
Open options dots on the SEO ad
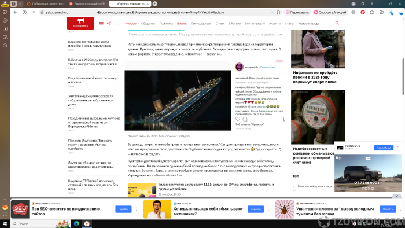click(x=137, y=209)
